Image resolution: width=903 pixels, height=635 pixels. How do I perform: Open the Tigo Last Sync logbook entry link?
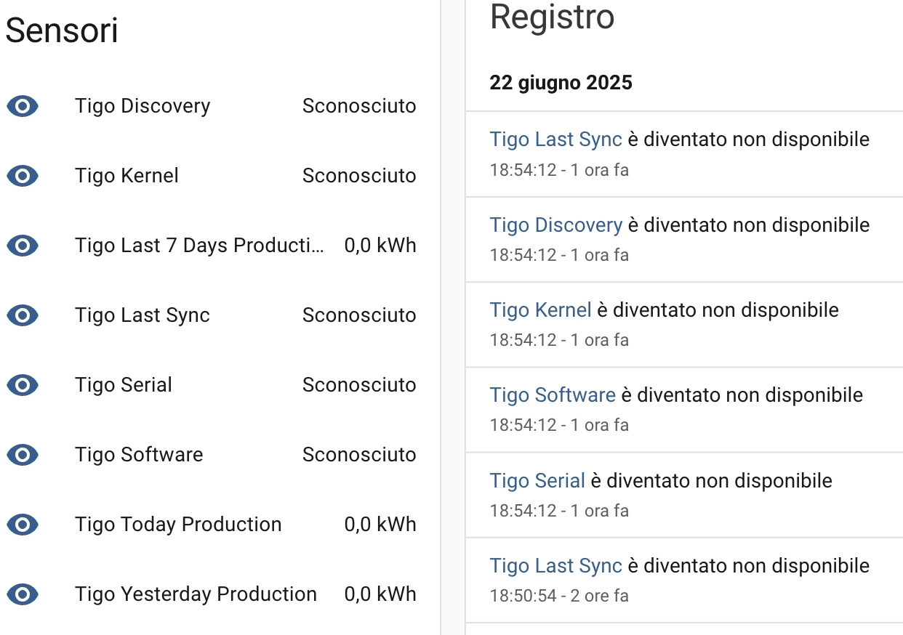click(555, 139)
